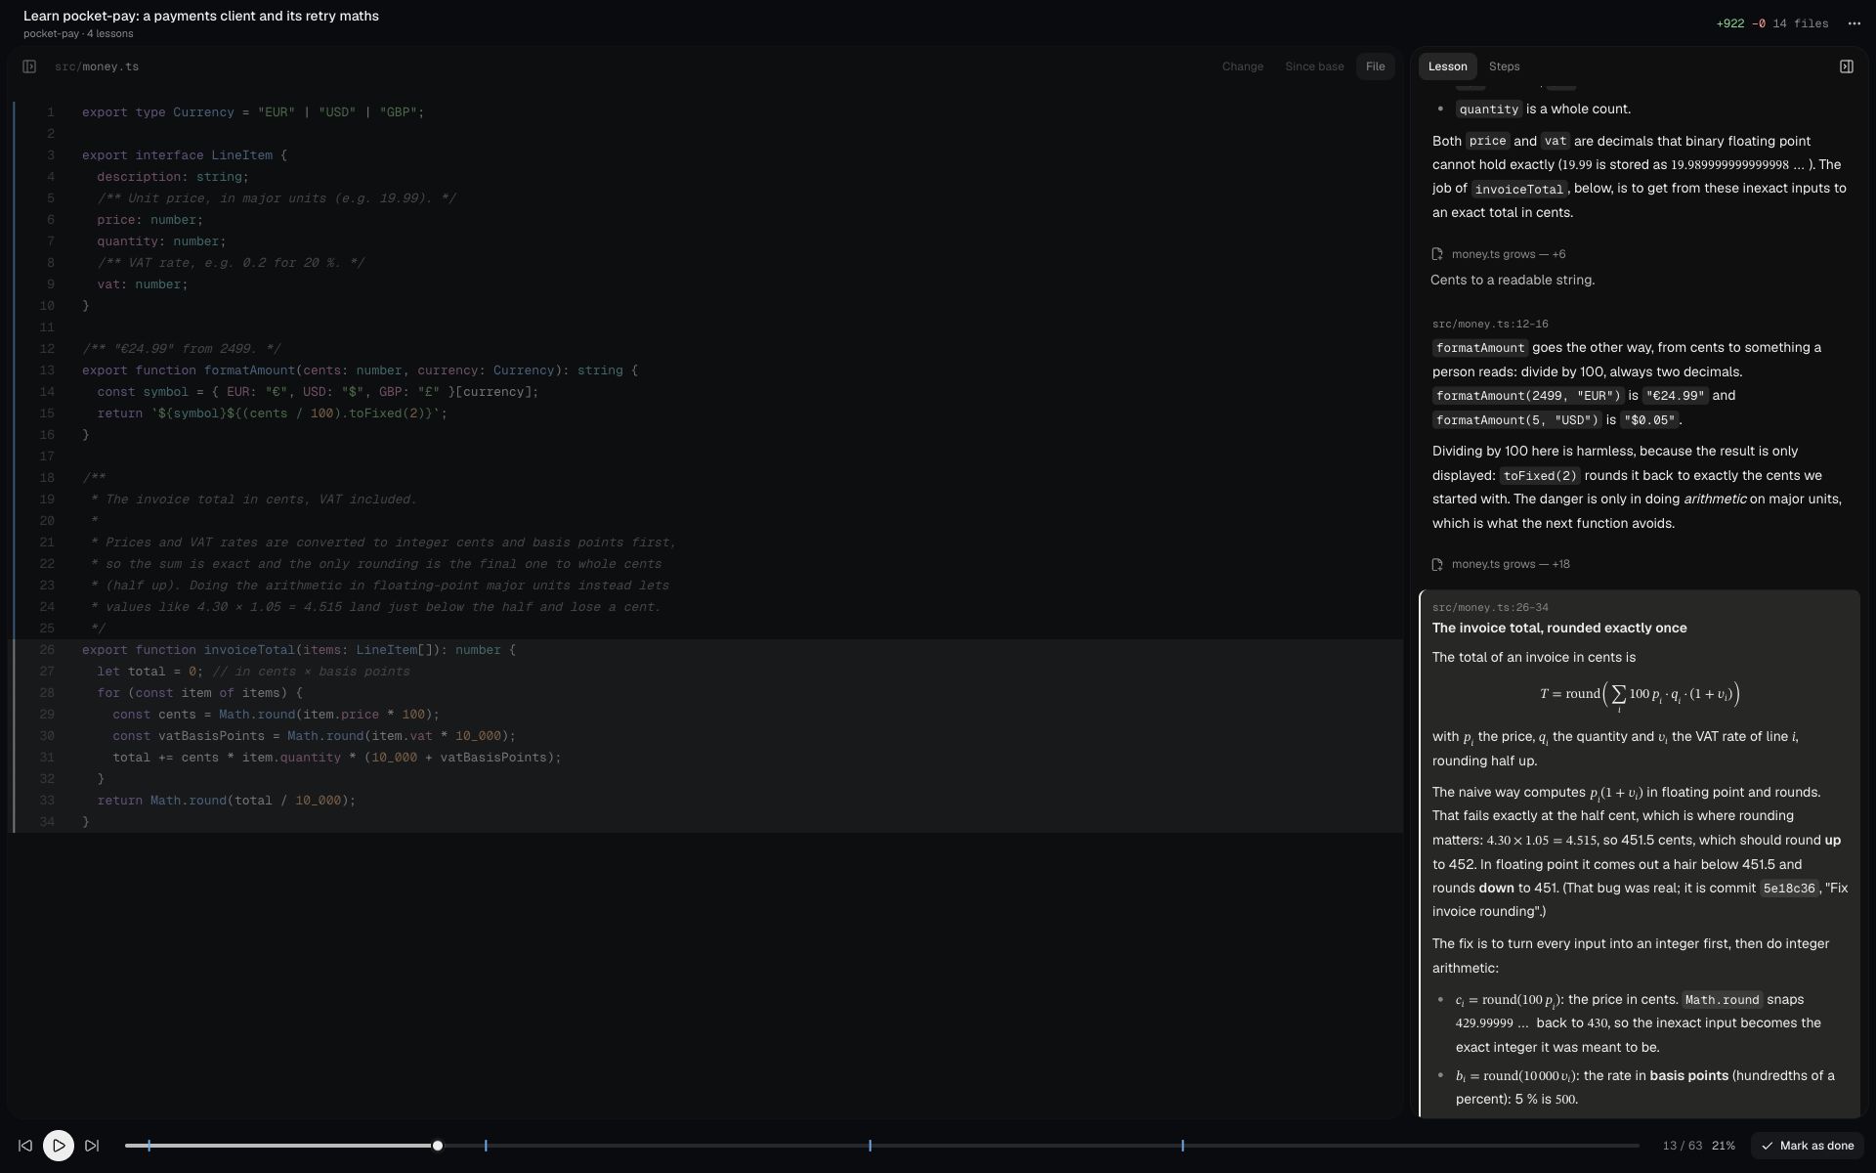The image size is (1876, 1173).
Task: Click file icon beside 'money.ts grows — +6'
Action: tap(1437, 254)
